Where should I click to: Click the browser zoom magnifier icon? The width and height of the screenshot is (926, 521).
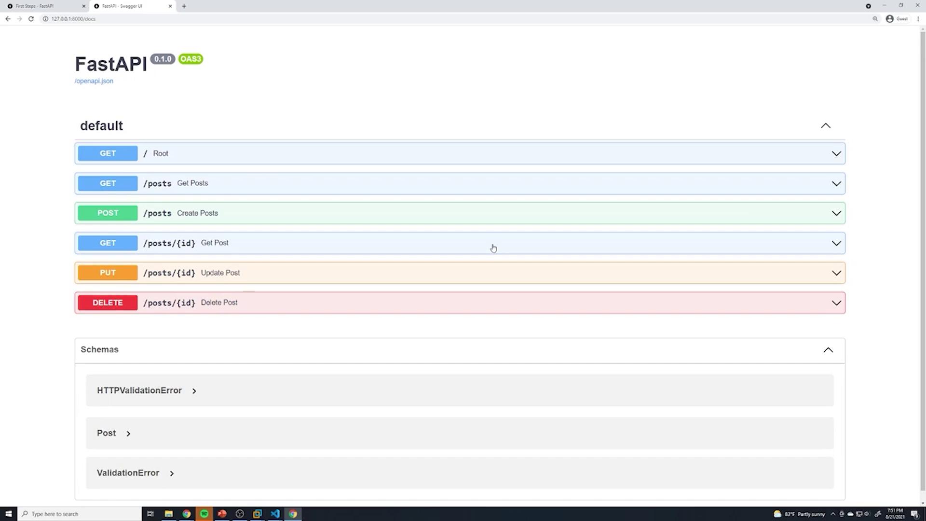pyautogui.click(x=875, y=19)
